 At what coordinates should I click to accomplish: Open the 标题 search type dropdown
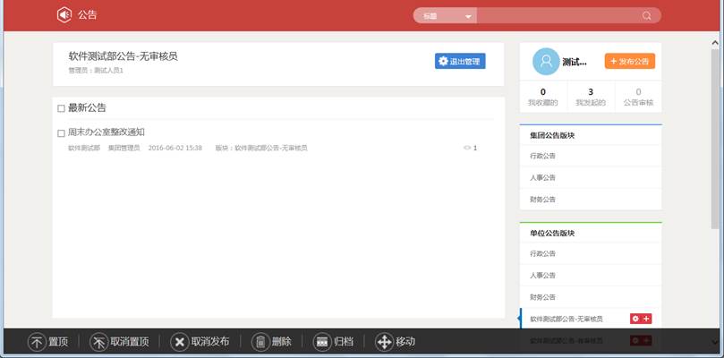[445, 15]
